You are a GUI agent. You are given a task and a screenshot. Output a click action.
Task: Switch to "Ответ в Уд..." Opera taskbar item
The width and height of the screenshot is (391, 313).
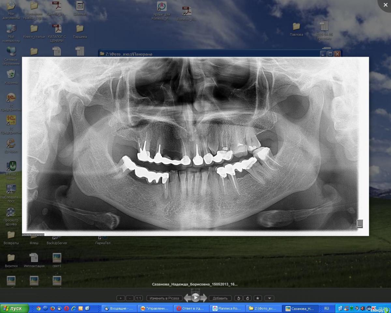click(x=191, y=308)
